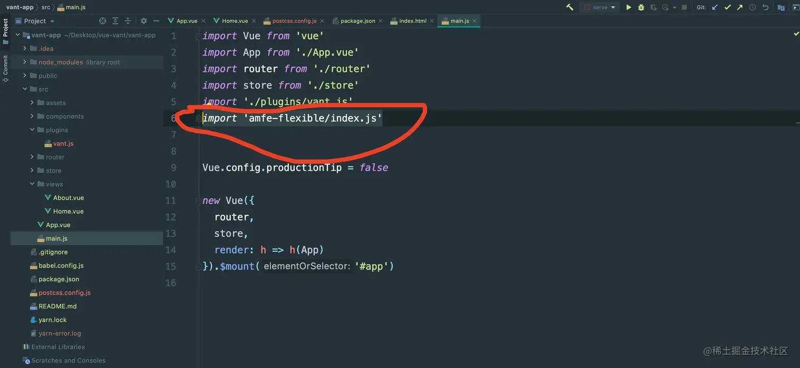Open Project panel gear settings
Viewport: 800px width, 368px height.
tap(144, 21)
